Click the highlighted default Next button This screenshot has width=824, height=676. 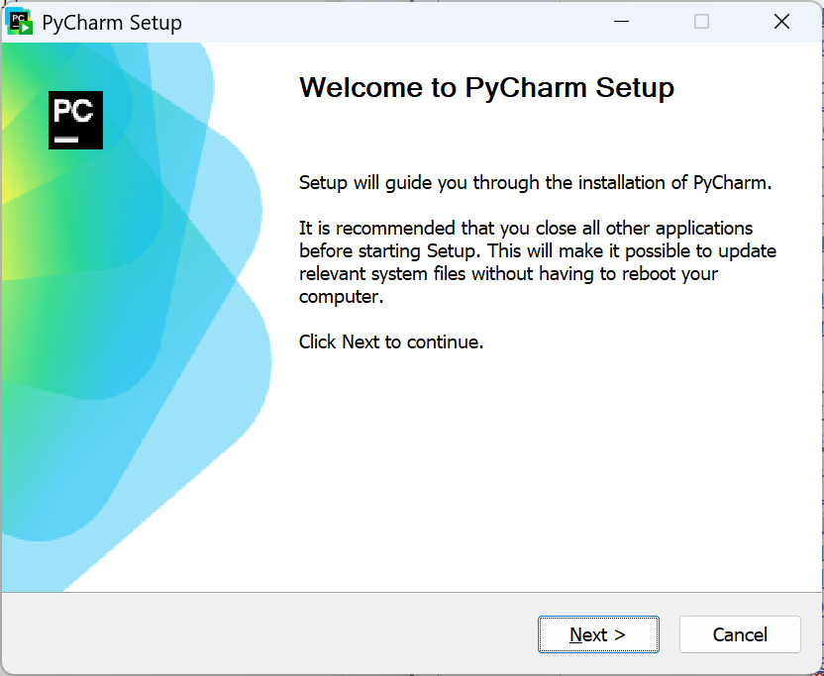click(x=598, y=634)
